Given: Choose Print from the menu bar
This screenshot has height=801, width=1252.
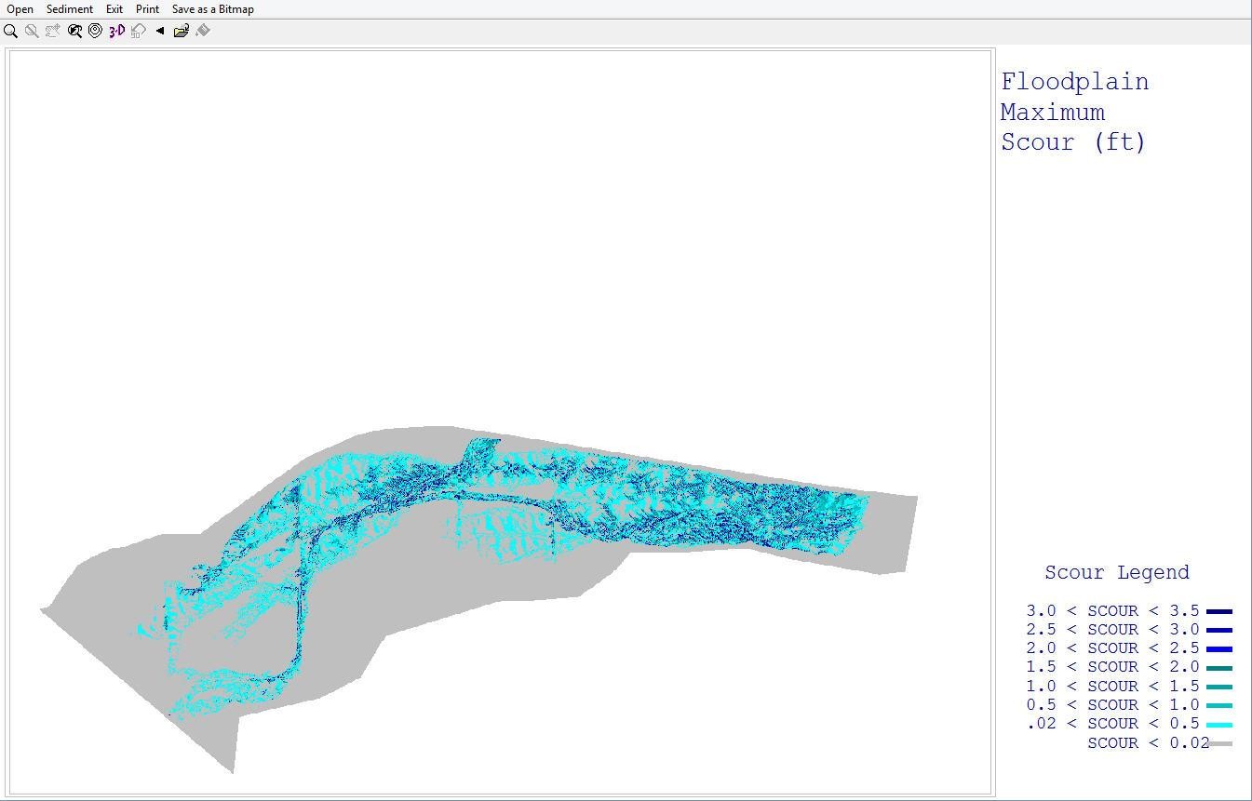Looking at the screenshot, I should point(147,9).
